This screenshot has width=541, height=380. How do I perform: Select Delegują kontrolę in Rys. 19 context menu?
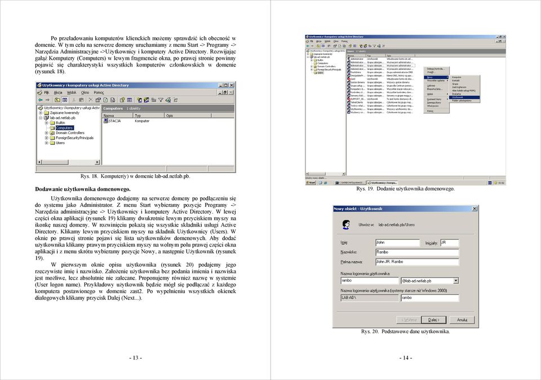coord(436,69)
